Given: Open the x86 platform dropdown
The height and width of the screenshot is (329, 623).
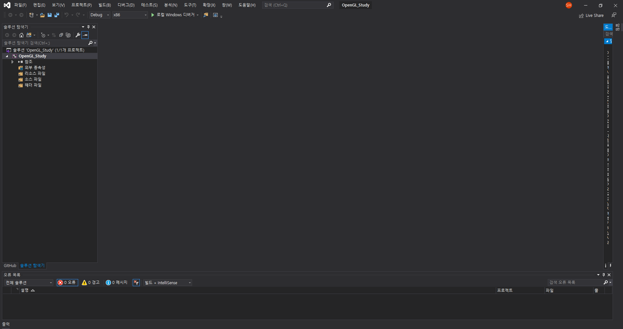Looking at the screenshot, I should click(130, 15).
